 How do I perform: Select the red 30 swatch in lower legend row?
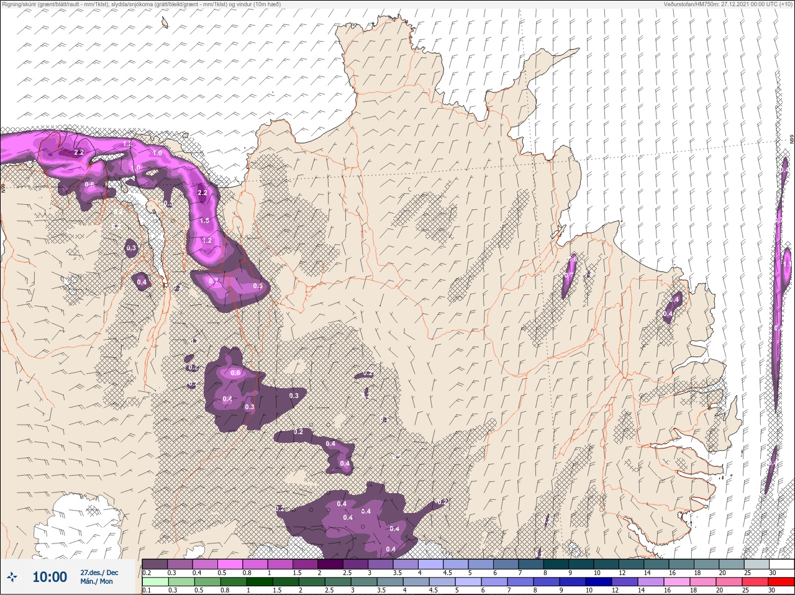point(781,582)
